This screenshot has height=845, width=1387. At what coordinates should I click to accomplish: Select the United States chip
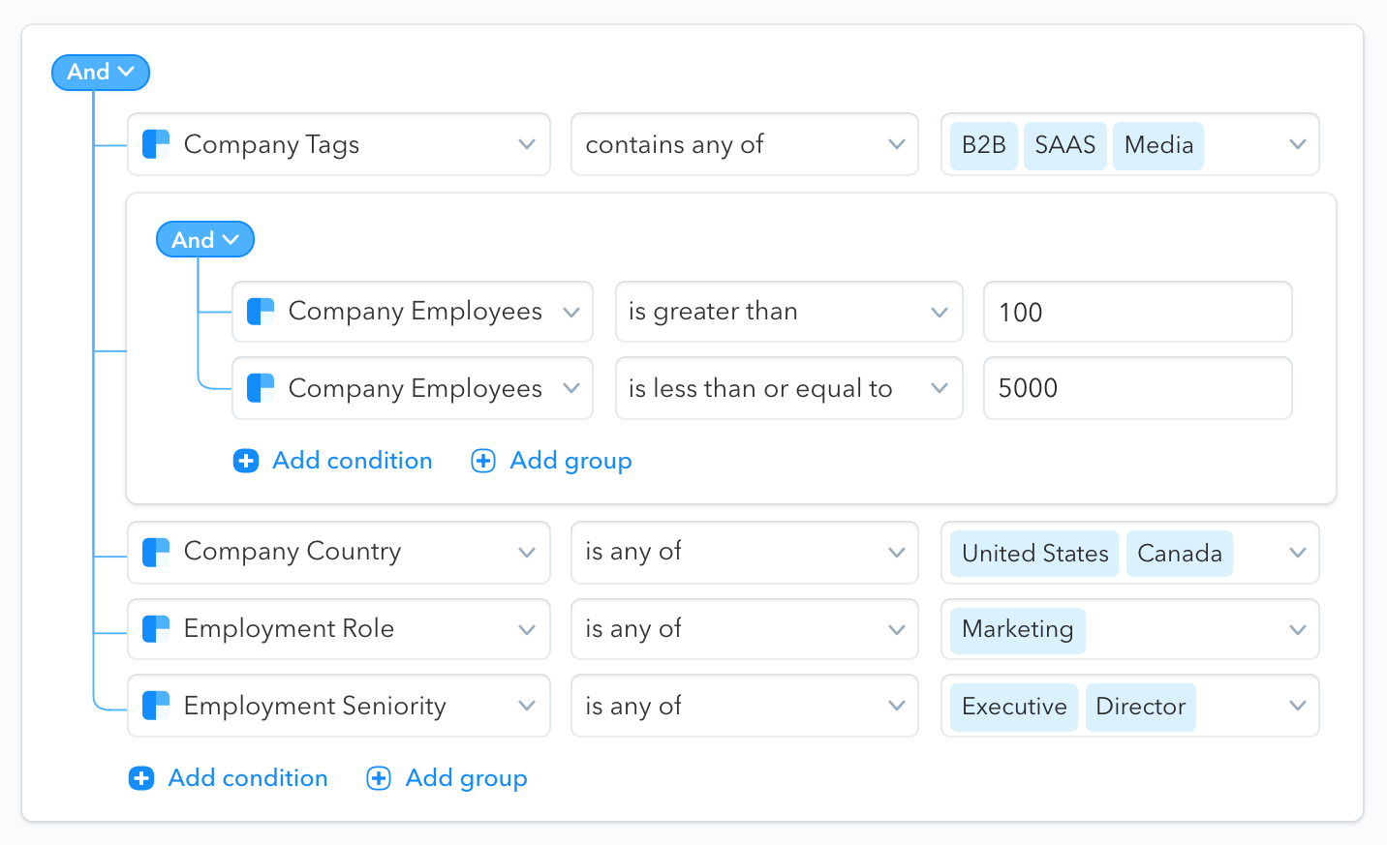1034,554
